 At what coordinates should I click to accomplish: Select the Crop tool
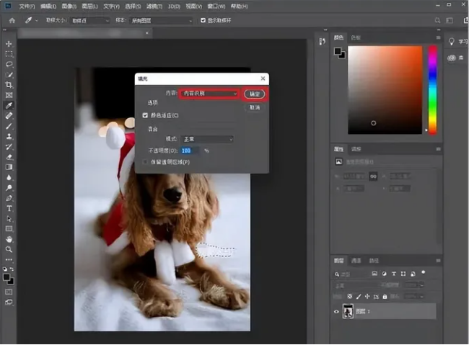click(9, 84)
